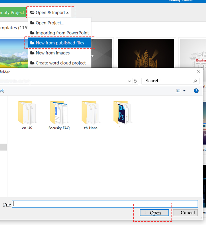
Task: Open the address bar location dropdown
Action: 130,81
